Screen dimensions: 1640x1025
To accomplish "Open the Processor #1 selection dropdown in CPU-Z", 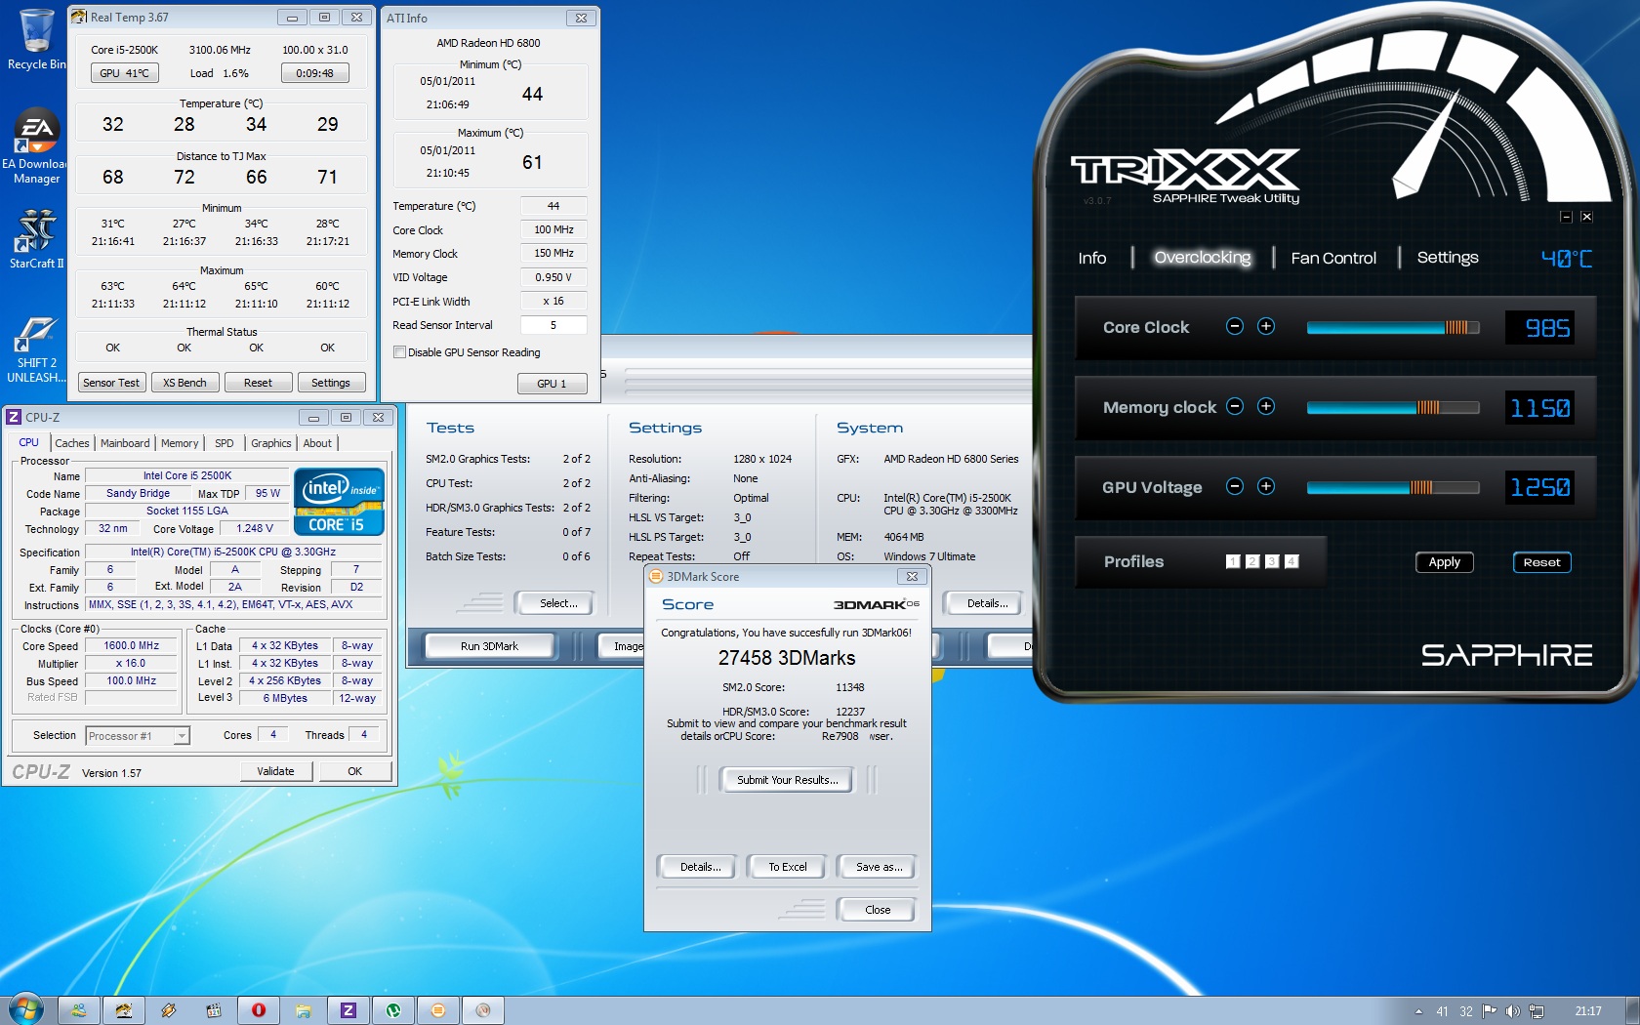I will pos(138,736).
